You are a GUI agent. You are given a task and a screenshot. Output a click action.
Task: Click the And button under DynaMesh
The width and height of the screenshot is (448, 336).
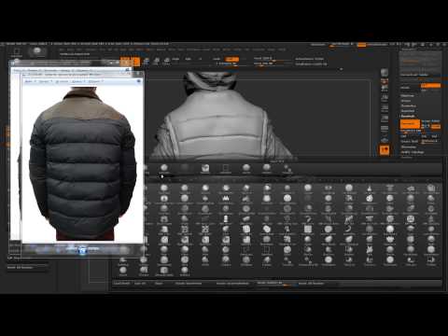435,136
